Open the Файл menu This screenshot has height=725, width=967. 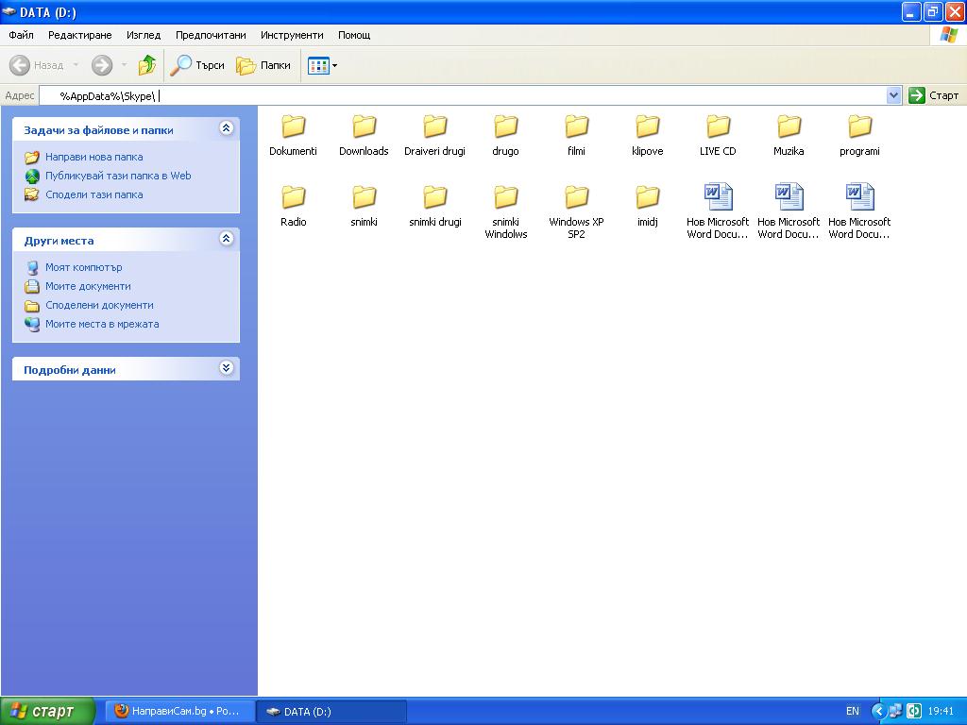pos(21,35)
